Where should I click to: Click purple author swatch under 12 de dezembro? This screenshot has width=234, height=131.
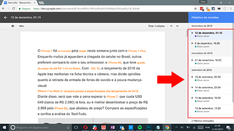[x=196, y=36]
